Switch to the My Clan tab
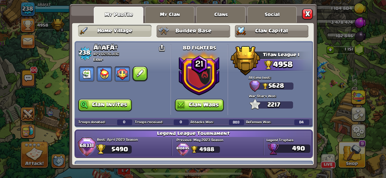This screenshot has height=178, width=386. point(170,15)
